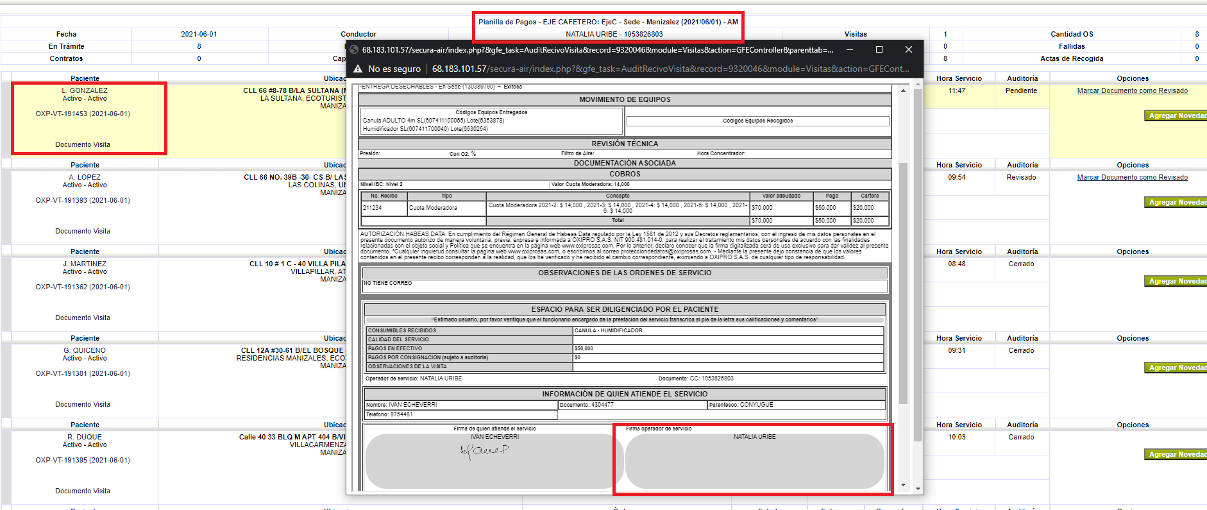Viewport: 1207px width, 510px height.
Task: Click service time 11:47
Action: [x=957, y=90]
